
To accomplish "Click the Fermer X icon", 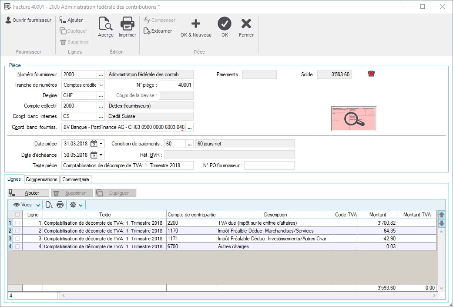I will point(246,24).
